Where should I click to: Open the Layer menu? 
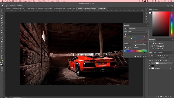(x=30, y=1)
